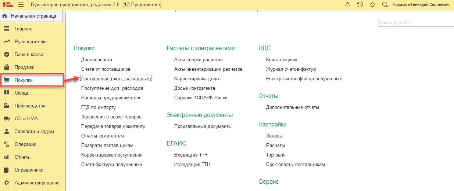This screenshot has height=191, width=454.
Task: Open Справки 1СПАРК Риски
Action: tap(201, 98)
